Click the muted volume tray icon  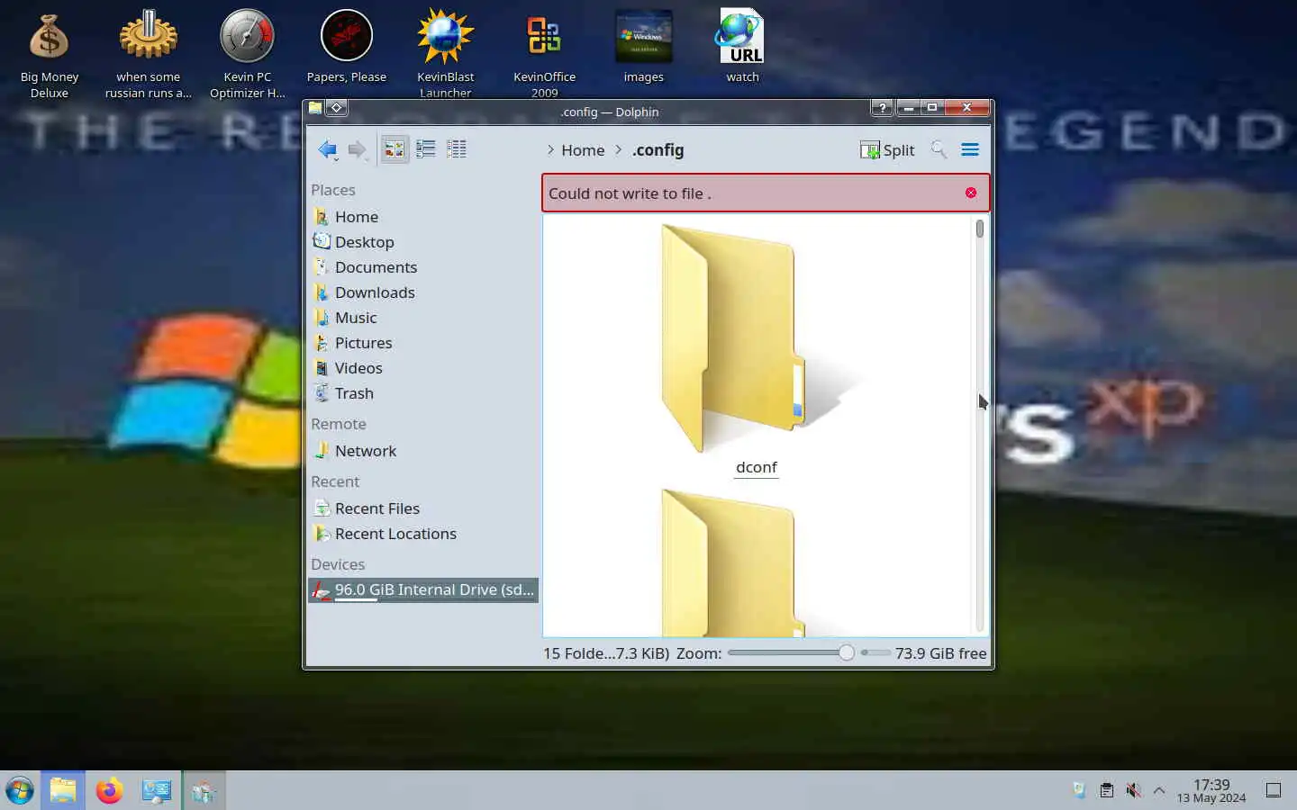[x=1133, y=790]
